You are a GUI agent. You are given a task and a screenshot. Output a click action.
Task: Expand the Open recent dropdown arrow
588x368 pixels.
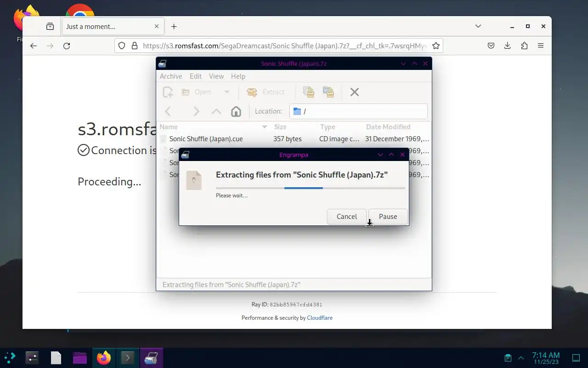[x=226, y=92]
